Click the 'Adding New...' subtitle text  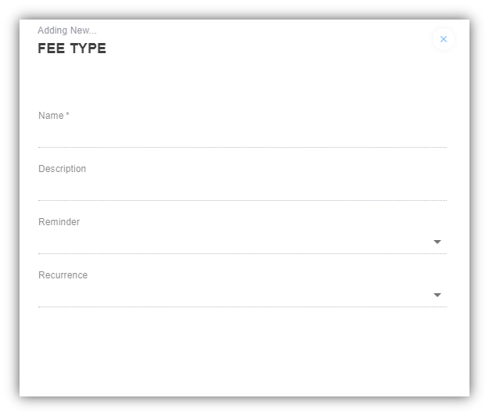coord(67,30)
